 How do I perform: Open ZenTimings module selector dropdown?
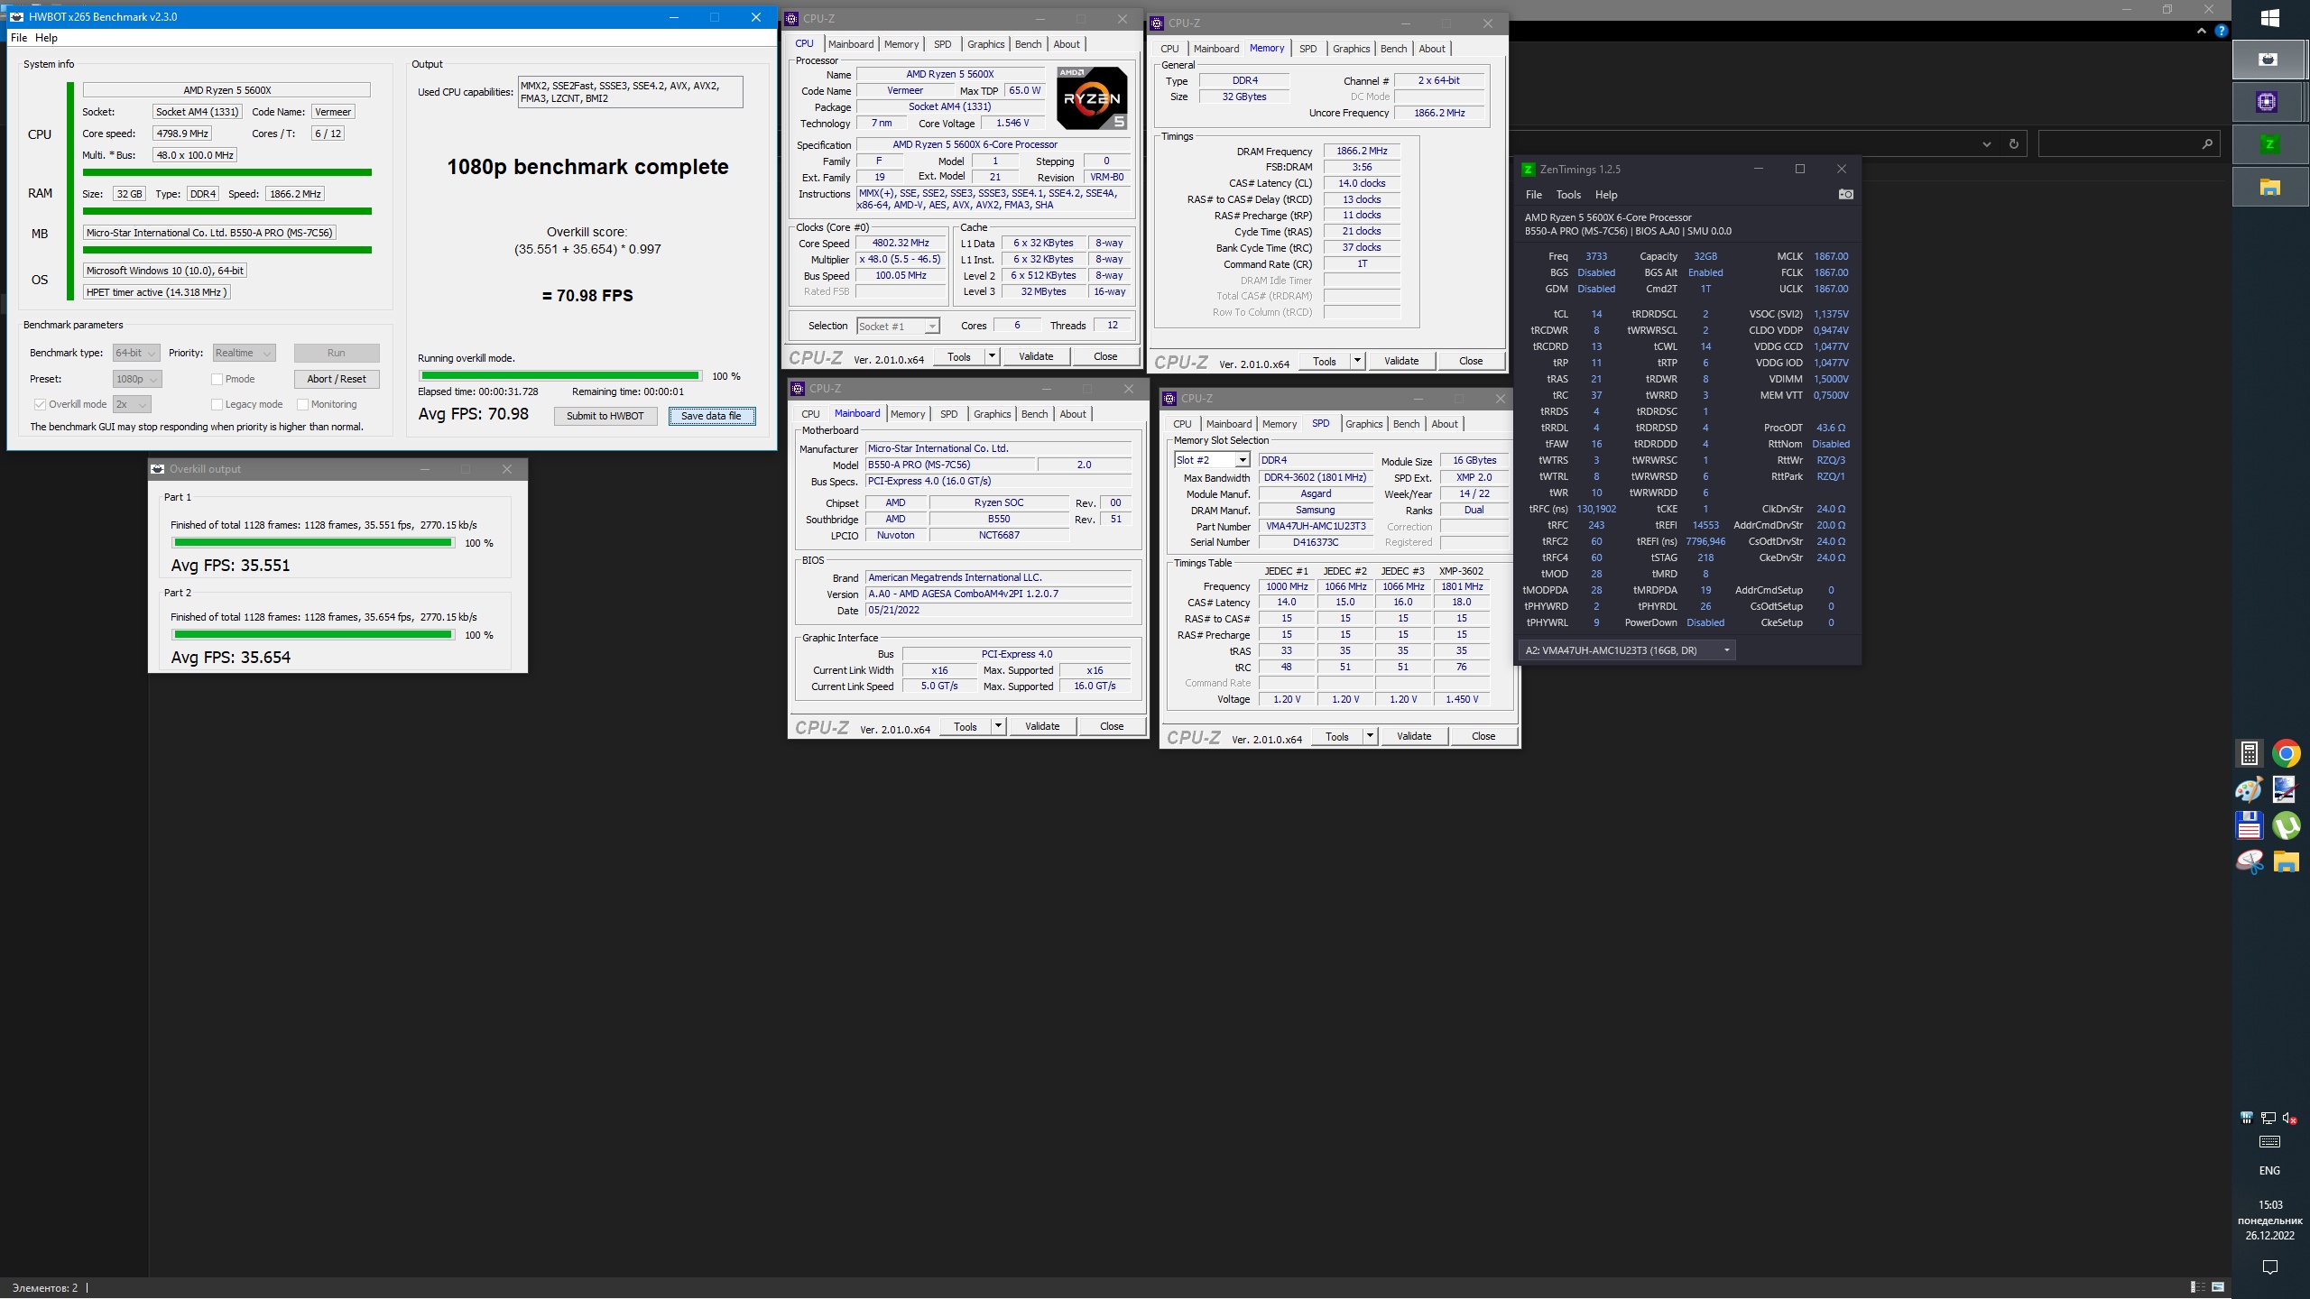(x=1627, y=650)
